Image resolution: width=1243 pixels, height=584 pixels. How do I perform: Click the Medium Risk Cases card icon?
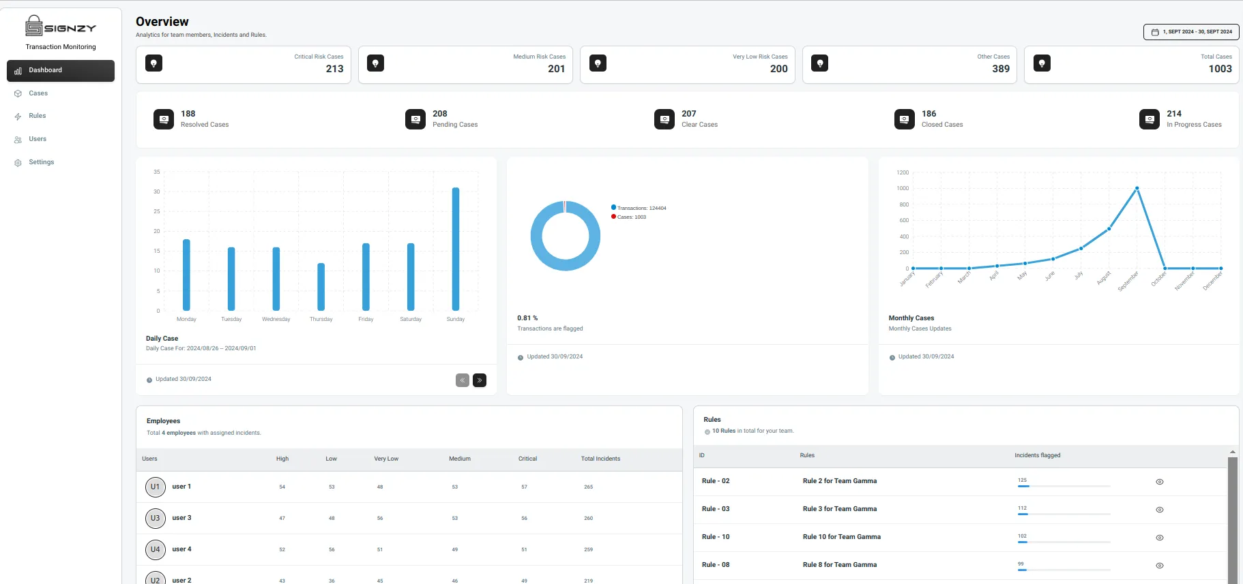click(x=375, y=63)
